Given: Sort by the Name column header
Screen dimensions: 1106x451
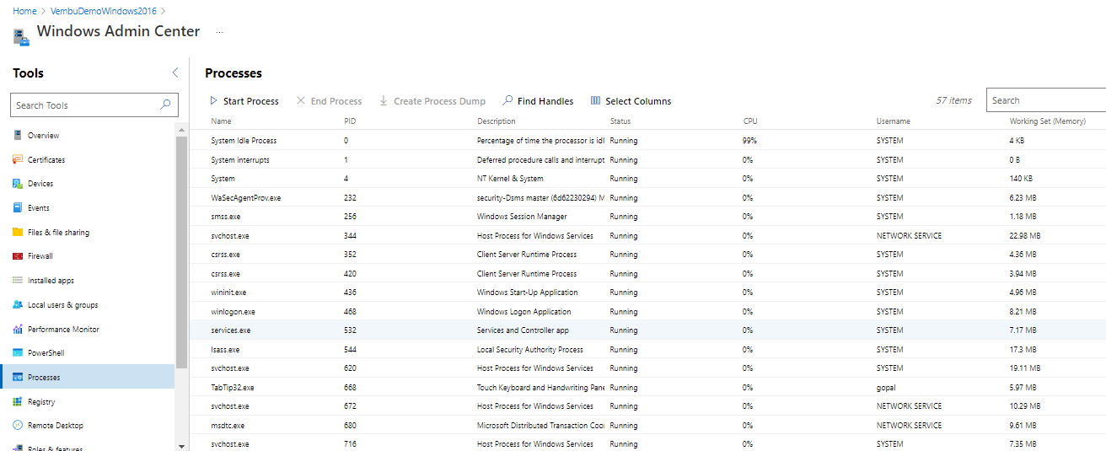Looking at the screenshot, I should coord(221,121).
